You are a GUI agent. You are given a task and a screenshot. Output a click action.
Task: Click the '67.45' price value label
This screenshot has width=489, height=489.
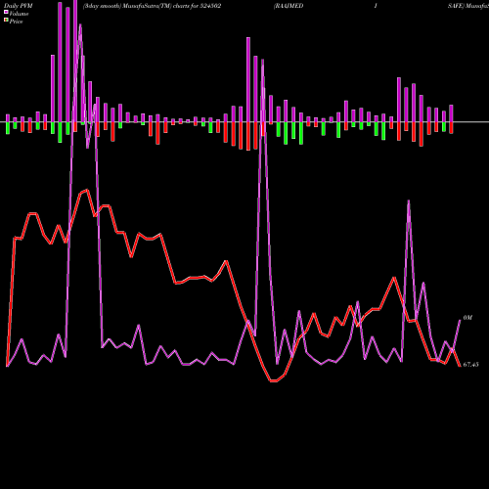pos(470,365)
